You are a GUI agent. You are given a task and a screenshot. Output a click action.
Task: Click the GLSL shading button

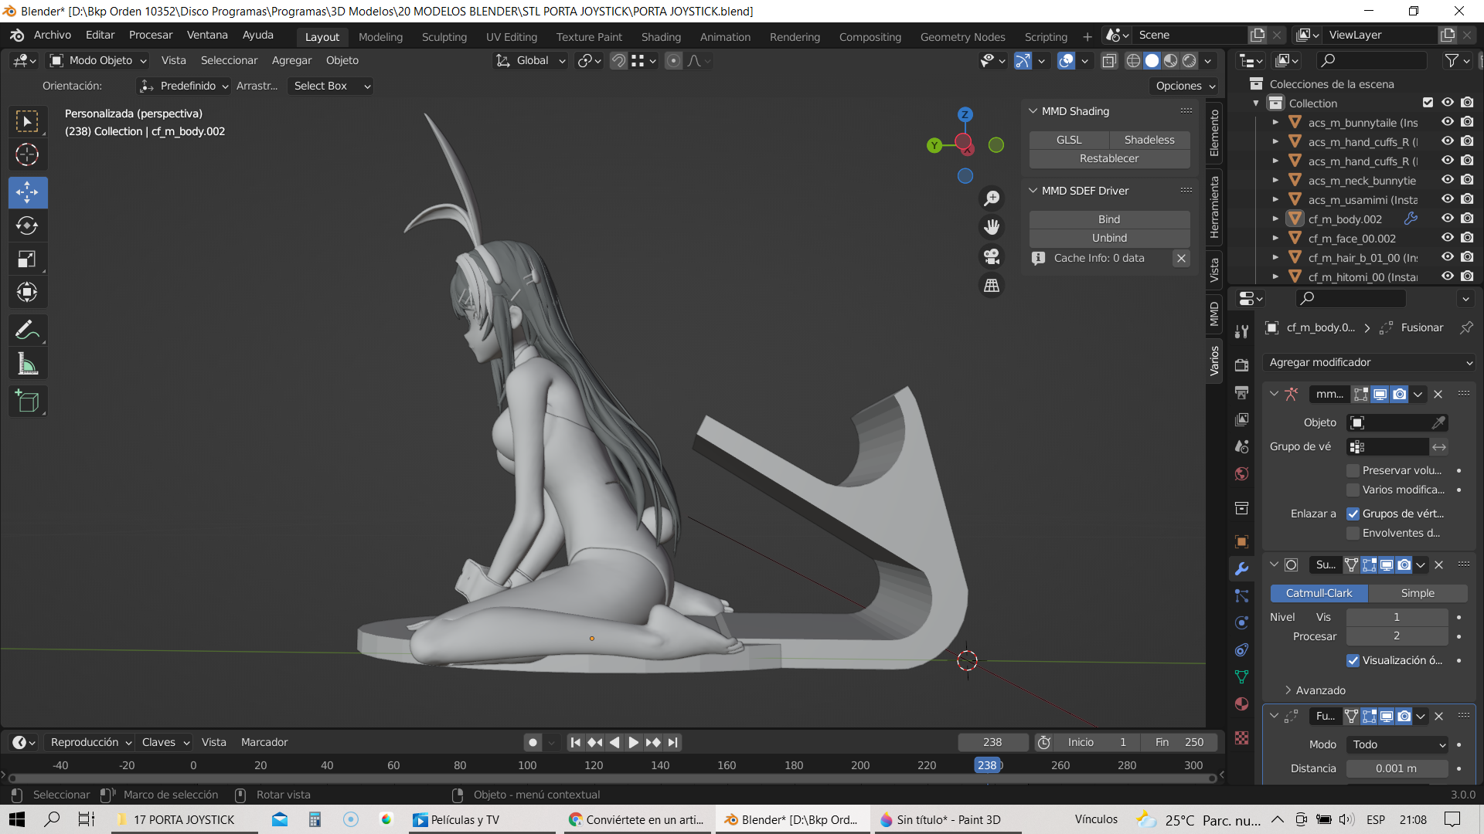(1069, 140)
